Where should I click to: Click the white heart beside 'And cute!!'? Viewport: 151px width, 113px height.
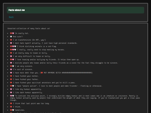pyautogui.click(x=11, y=37)
